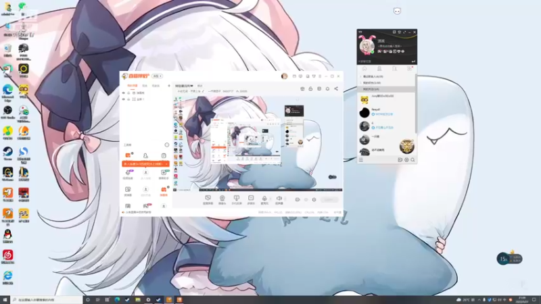Open the orange tool in toolbox third row
541x304 pixels.
164,190
